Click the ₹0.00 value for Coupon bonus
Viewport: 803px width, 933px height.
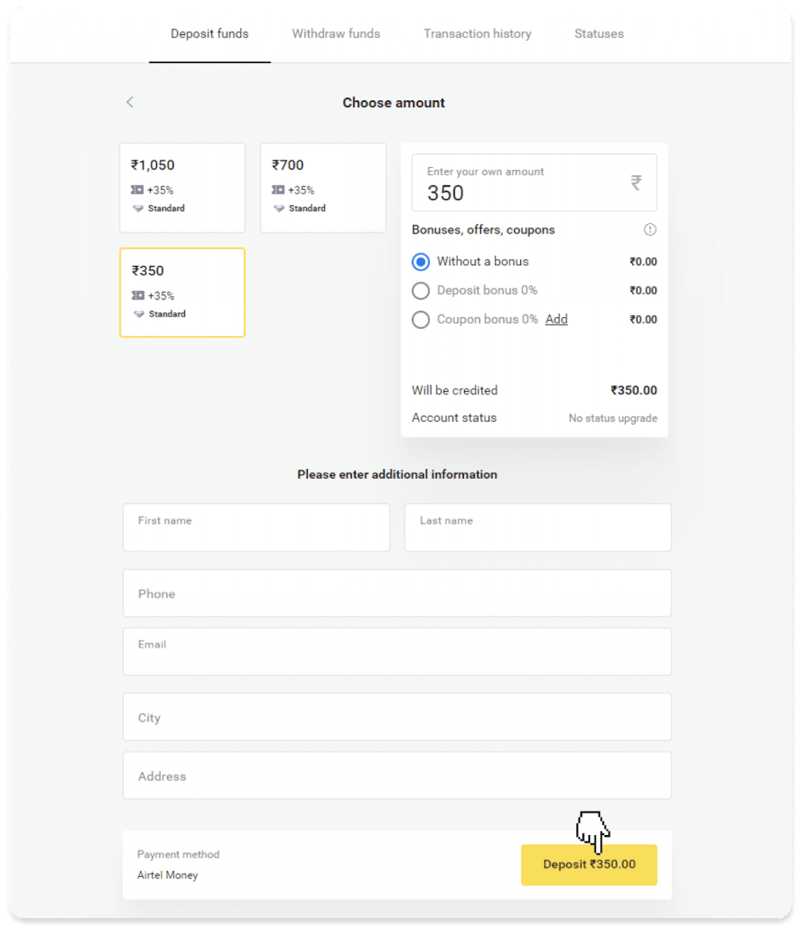[x=644, y=320]
